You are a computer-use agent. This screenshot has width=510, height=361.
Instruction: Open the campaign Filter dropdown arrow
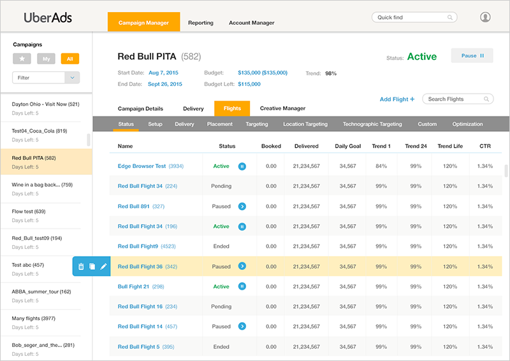(72, 78)
